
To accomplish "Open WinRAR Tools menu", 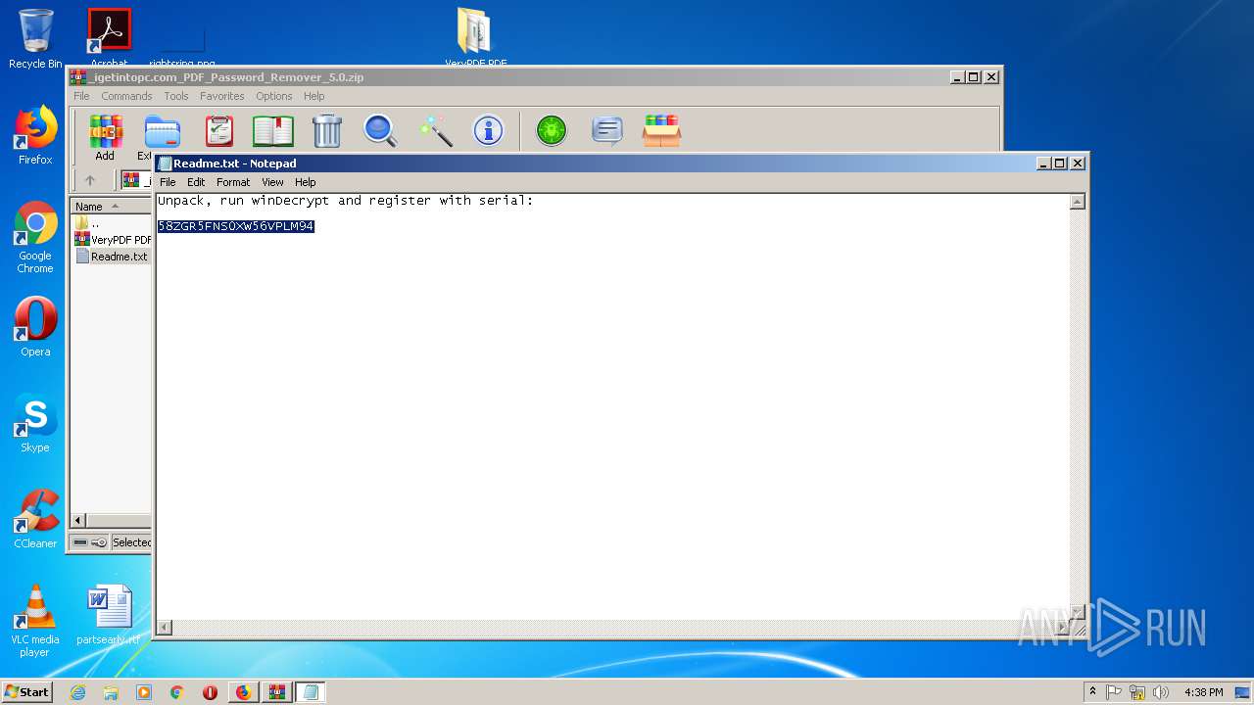I will (x=176, y=96).
